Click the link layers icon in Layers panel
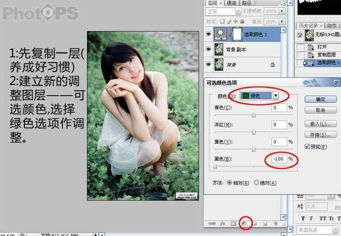The width and height of the screenshot is (341, 236). coord(212,223)
